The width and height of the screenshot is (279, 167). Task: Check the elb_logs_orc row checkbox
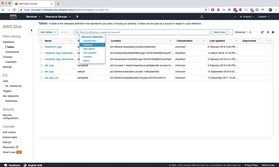click(41, 78)
